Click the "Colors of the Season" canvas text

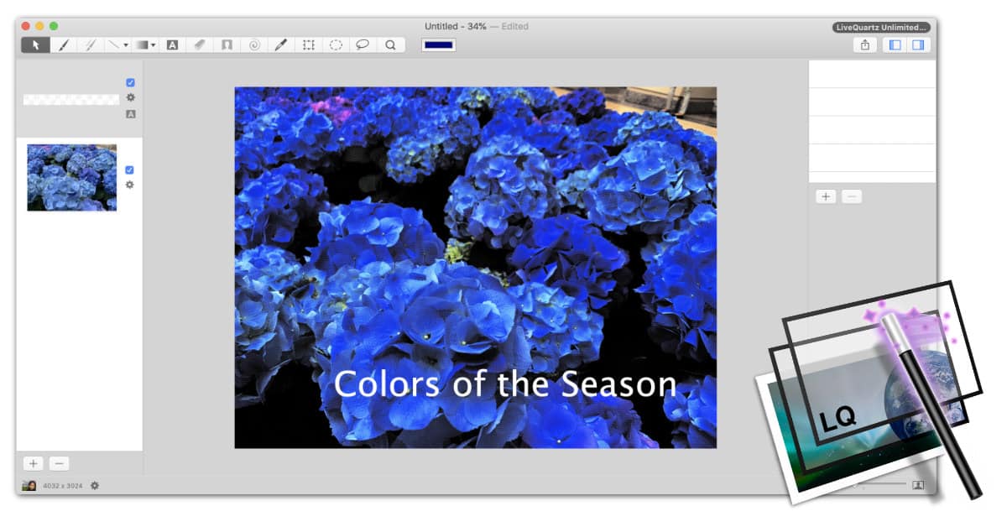click(x=505, y=384)
